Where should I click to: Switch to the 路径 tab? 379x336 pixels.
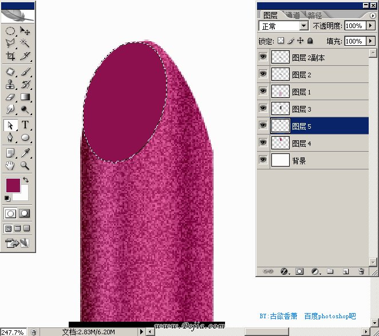click(315, 15)
